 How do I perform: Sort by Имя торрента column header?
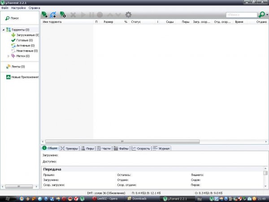pos(67,22)
